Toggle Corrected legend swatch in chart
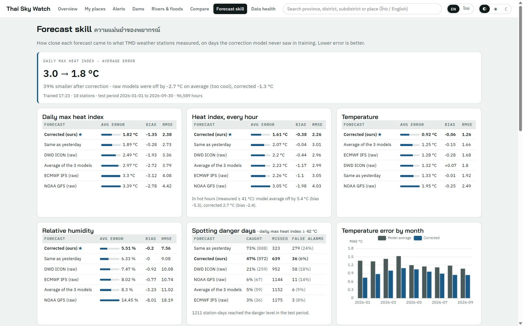The height and width of the screenshot is (326, 523). tap(418, 238)
